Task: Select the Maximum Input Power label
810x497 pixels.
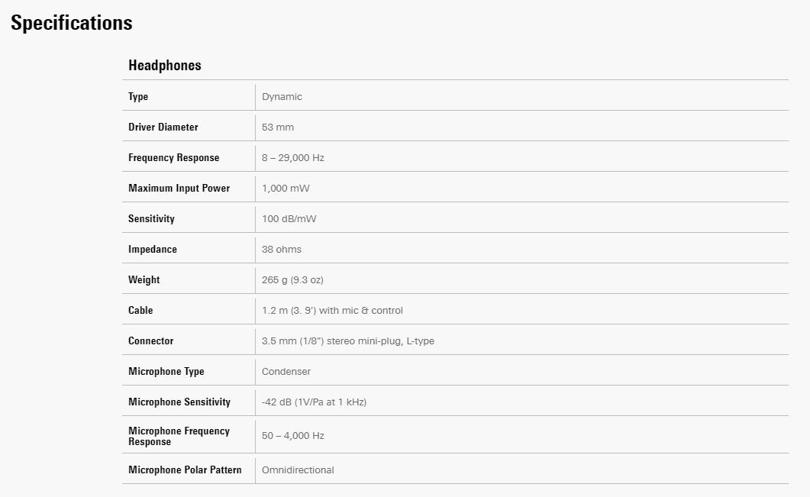Action: [x=179, y=189]
